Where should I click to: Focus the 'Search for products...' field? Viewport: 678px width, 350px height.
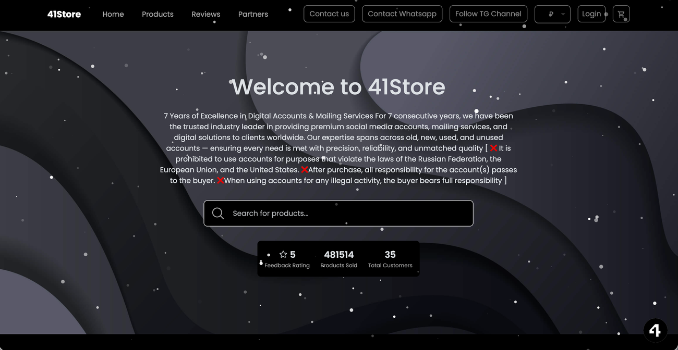(338, 214)
